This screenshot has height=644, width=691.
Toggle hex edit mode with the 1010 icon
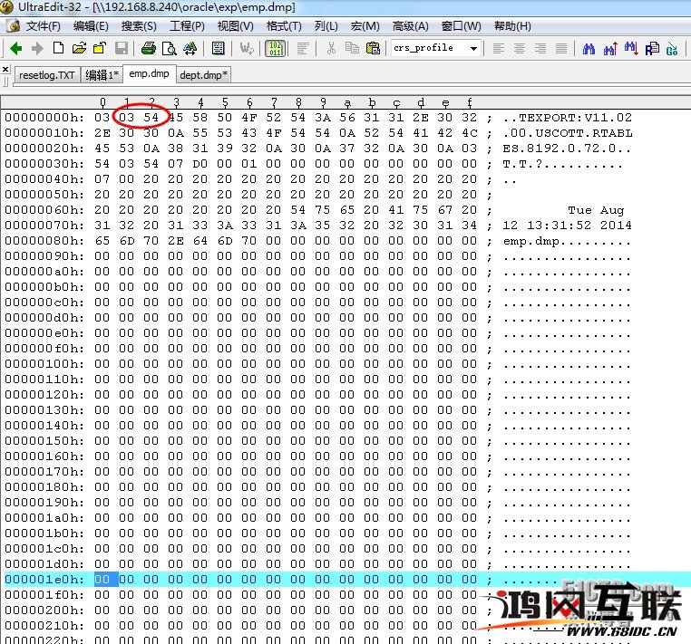pos(276,48)
